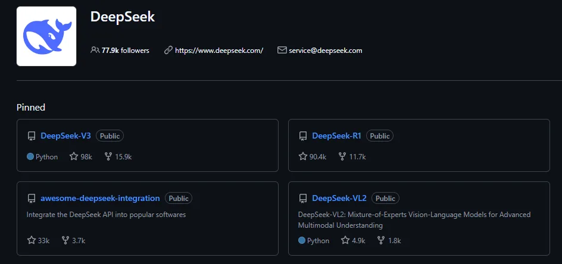Click the Python label on DeepSeek-VL2 card

[319, 241]
